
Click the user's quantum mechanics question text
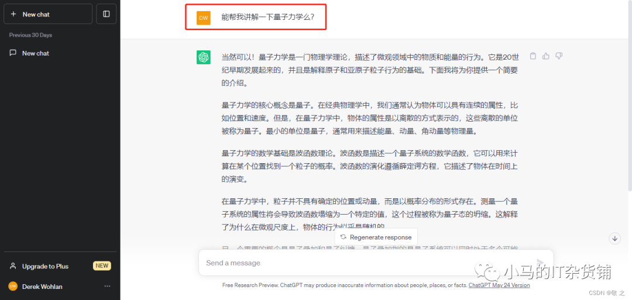267,18
